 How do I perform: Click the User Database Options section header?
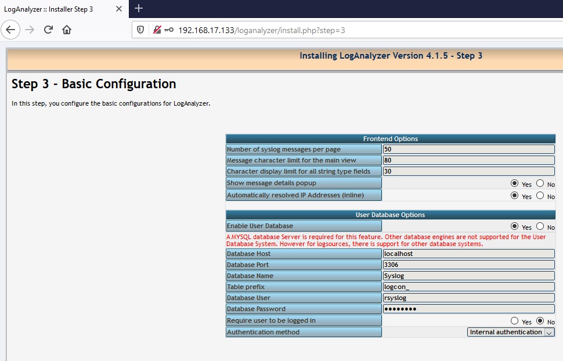(390, 215)
